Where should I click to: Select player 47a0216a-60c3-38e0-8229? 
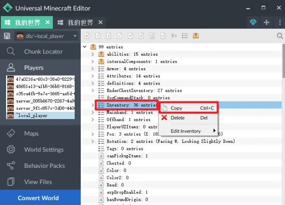[40, 79]
